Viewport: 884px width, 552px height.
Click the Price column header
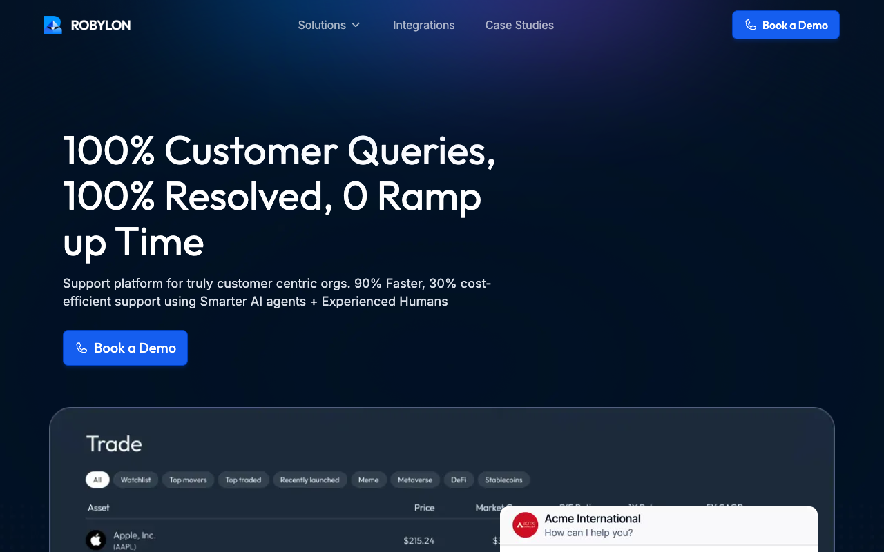tap(424, 508)
